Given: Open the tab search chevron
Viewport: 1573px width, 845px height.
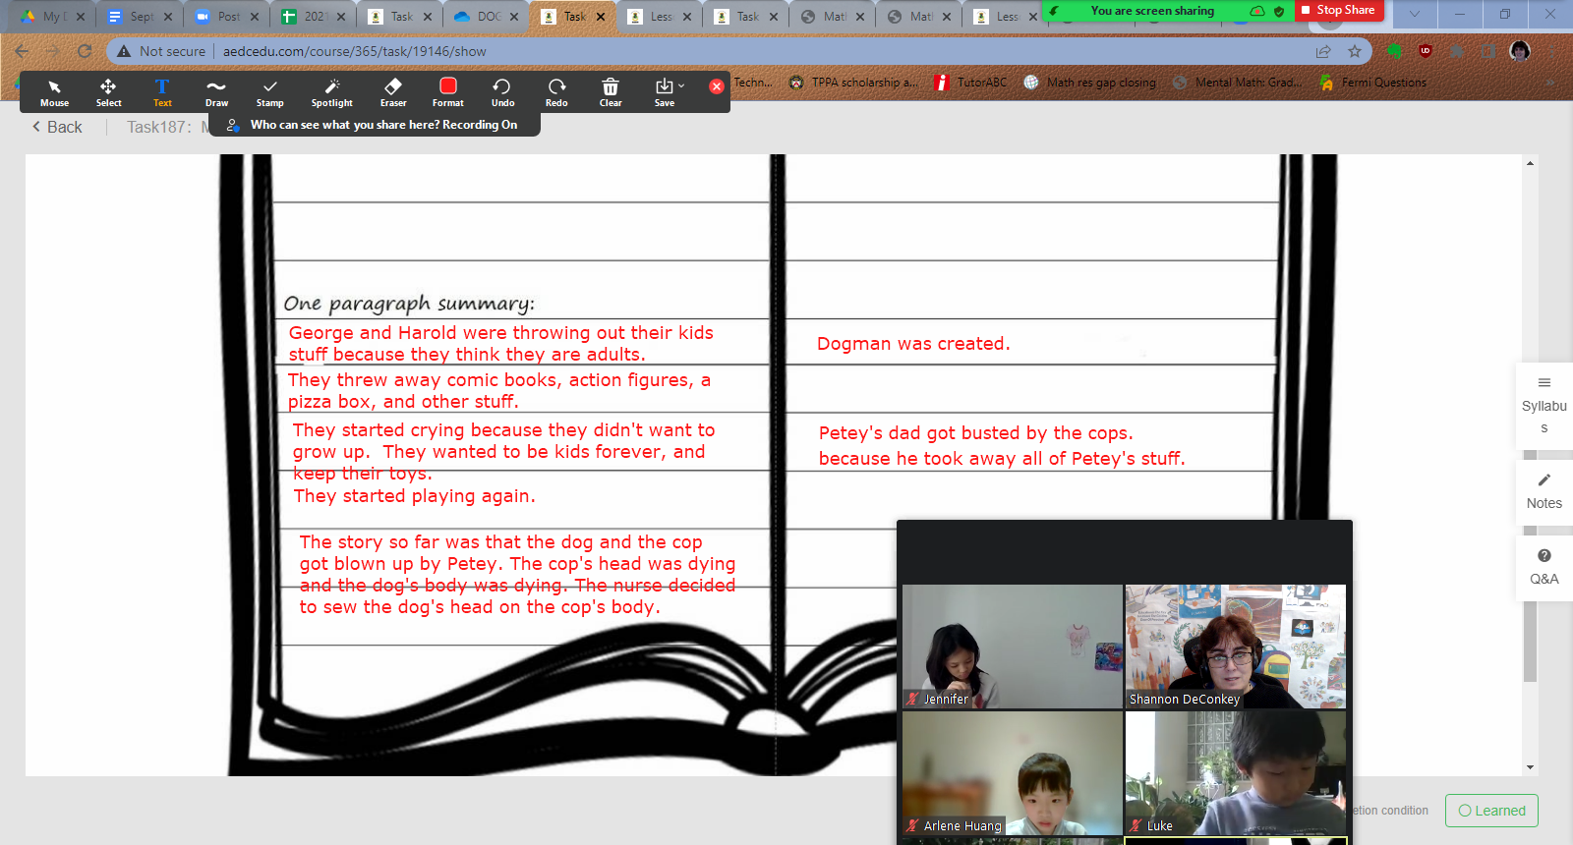Looking at the screenshot, I should 1414,14.
